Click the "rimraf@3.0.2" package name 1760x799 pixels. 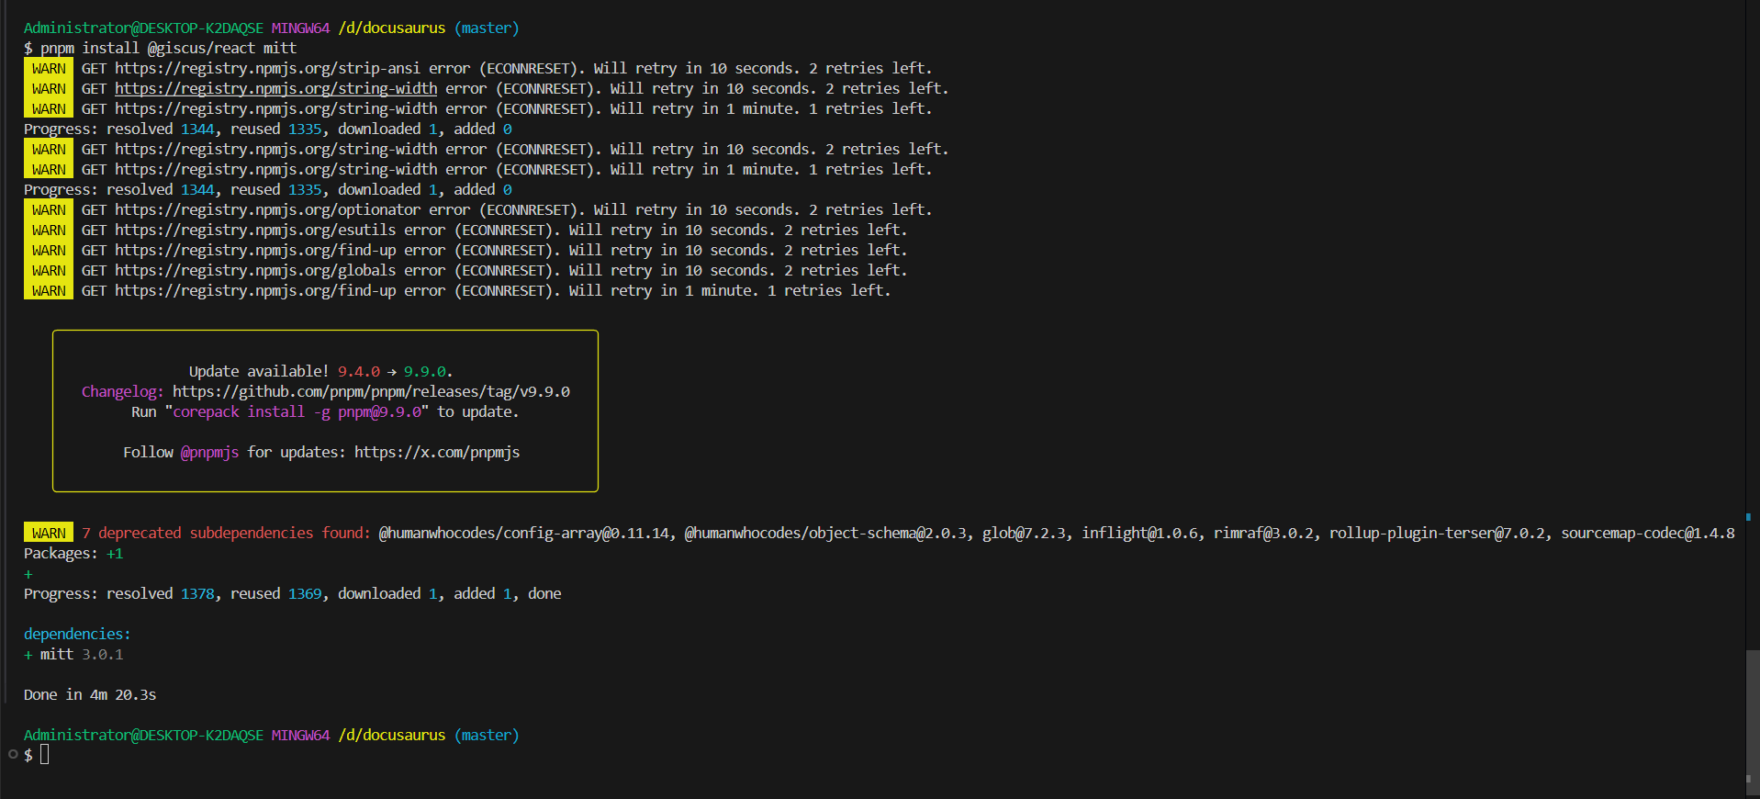(x=1263, y=534)
